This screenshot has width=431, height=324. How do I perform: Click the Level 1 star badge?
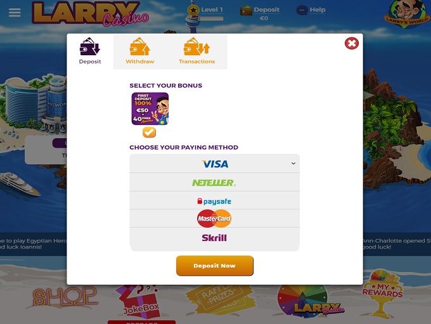[x=193, y=10]
